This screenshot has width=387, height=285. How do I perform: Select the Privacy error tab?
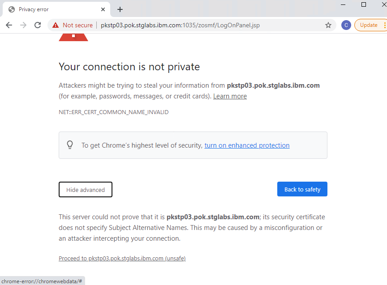click(x=54, y=9)
